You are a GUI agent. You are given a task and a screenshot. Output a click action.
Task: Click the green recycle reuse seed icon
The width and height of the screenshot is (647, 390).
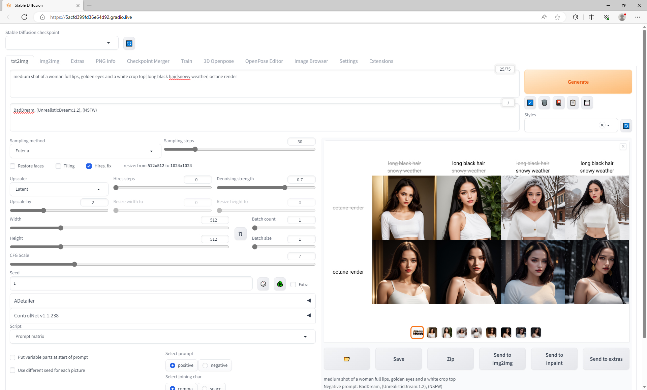[x=280, y=284]
